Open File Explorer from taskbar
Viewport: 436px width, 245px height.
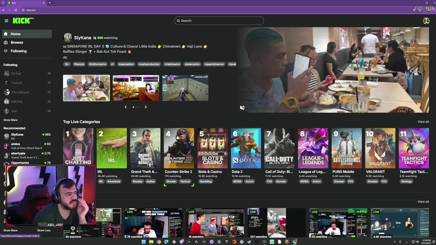pos(151,242)
